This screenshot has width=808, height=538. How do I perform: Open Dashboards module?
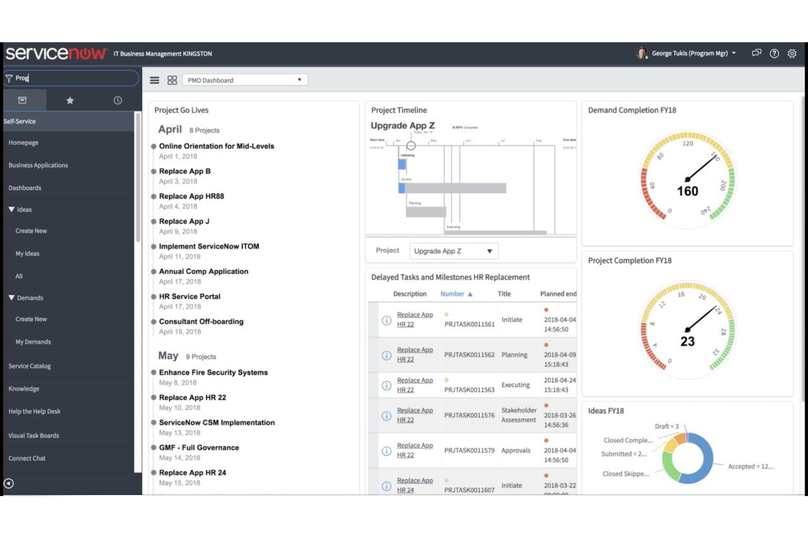tap(25, 188)
